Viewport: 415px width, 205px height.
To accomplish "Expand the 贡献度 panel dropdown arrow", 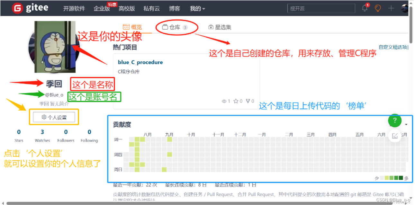I will 406,124.
